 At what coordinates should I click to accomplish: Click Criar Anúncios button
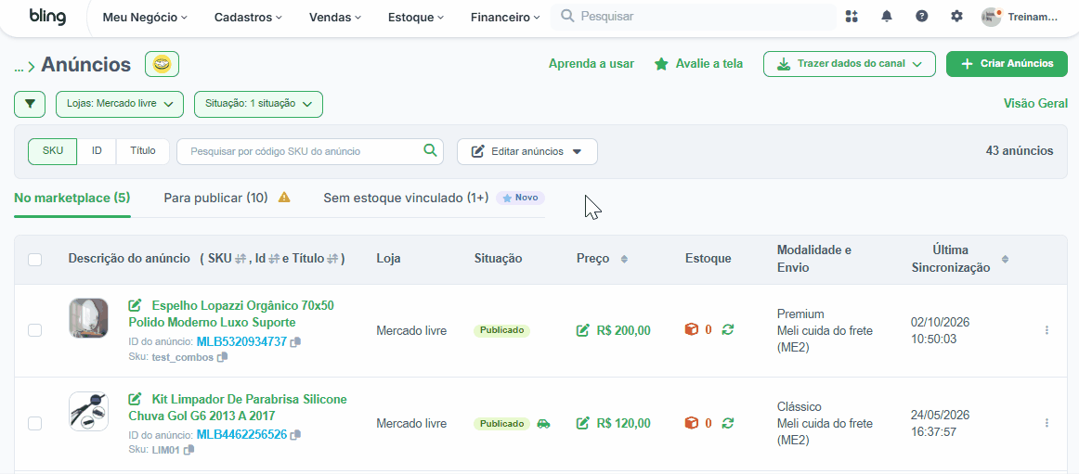1007,64
